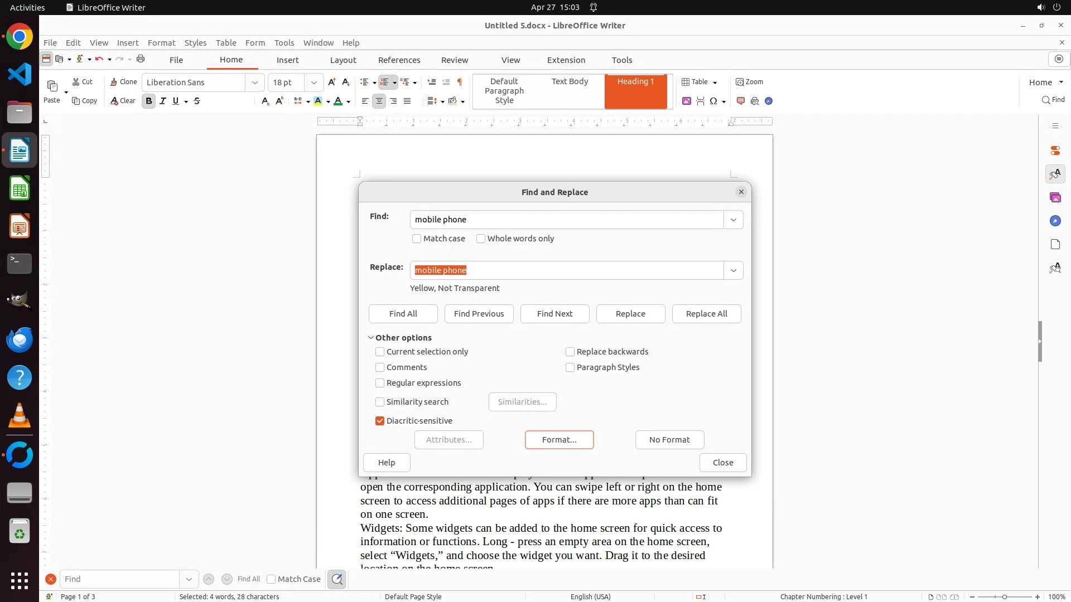The height and width of the screenshot is (602, 1071).
Task: Select Center alignment icon
Action: pos(379,101)
